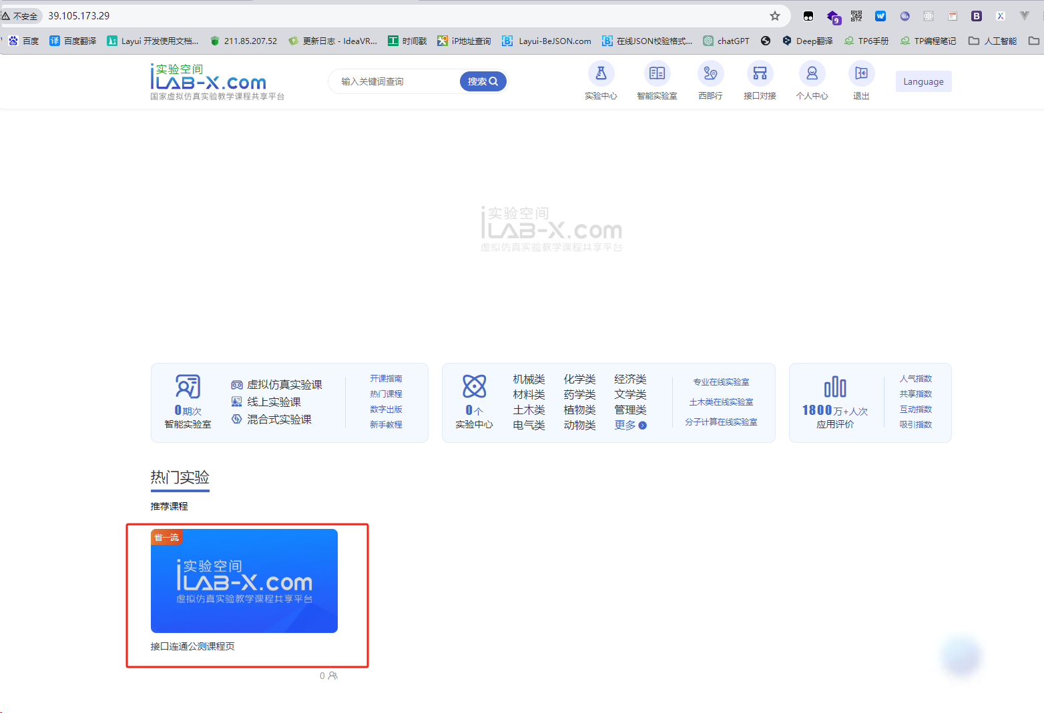Open the 百度 bookmark
Image resolution: width=1044 pixels, height=713 pixels.
pyautogui.click(x=24, y=41)
